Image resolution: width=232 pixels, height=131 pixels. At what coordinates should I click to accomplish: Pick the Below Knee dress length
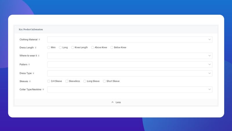point(112,47)
